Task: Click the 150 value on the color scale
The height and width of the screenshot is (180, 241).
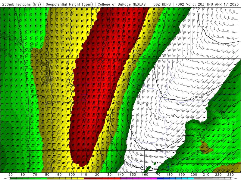Action: [133, 175]
